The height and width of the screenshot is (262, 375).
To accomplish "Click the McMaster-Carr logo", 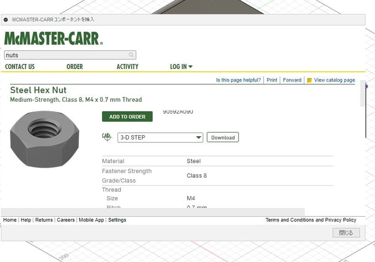I will tap(54, 38).
